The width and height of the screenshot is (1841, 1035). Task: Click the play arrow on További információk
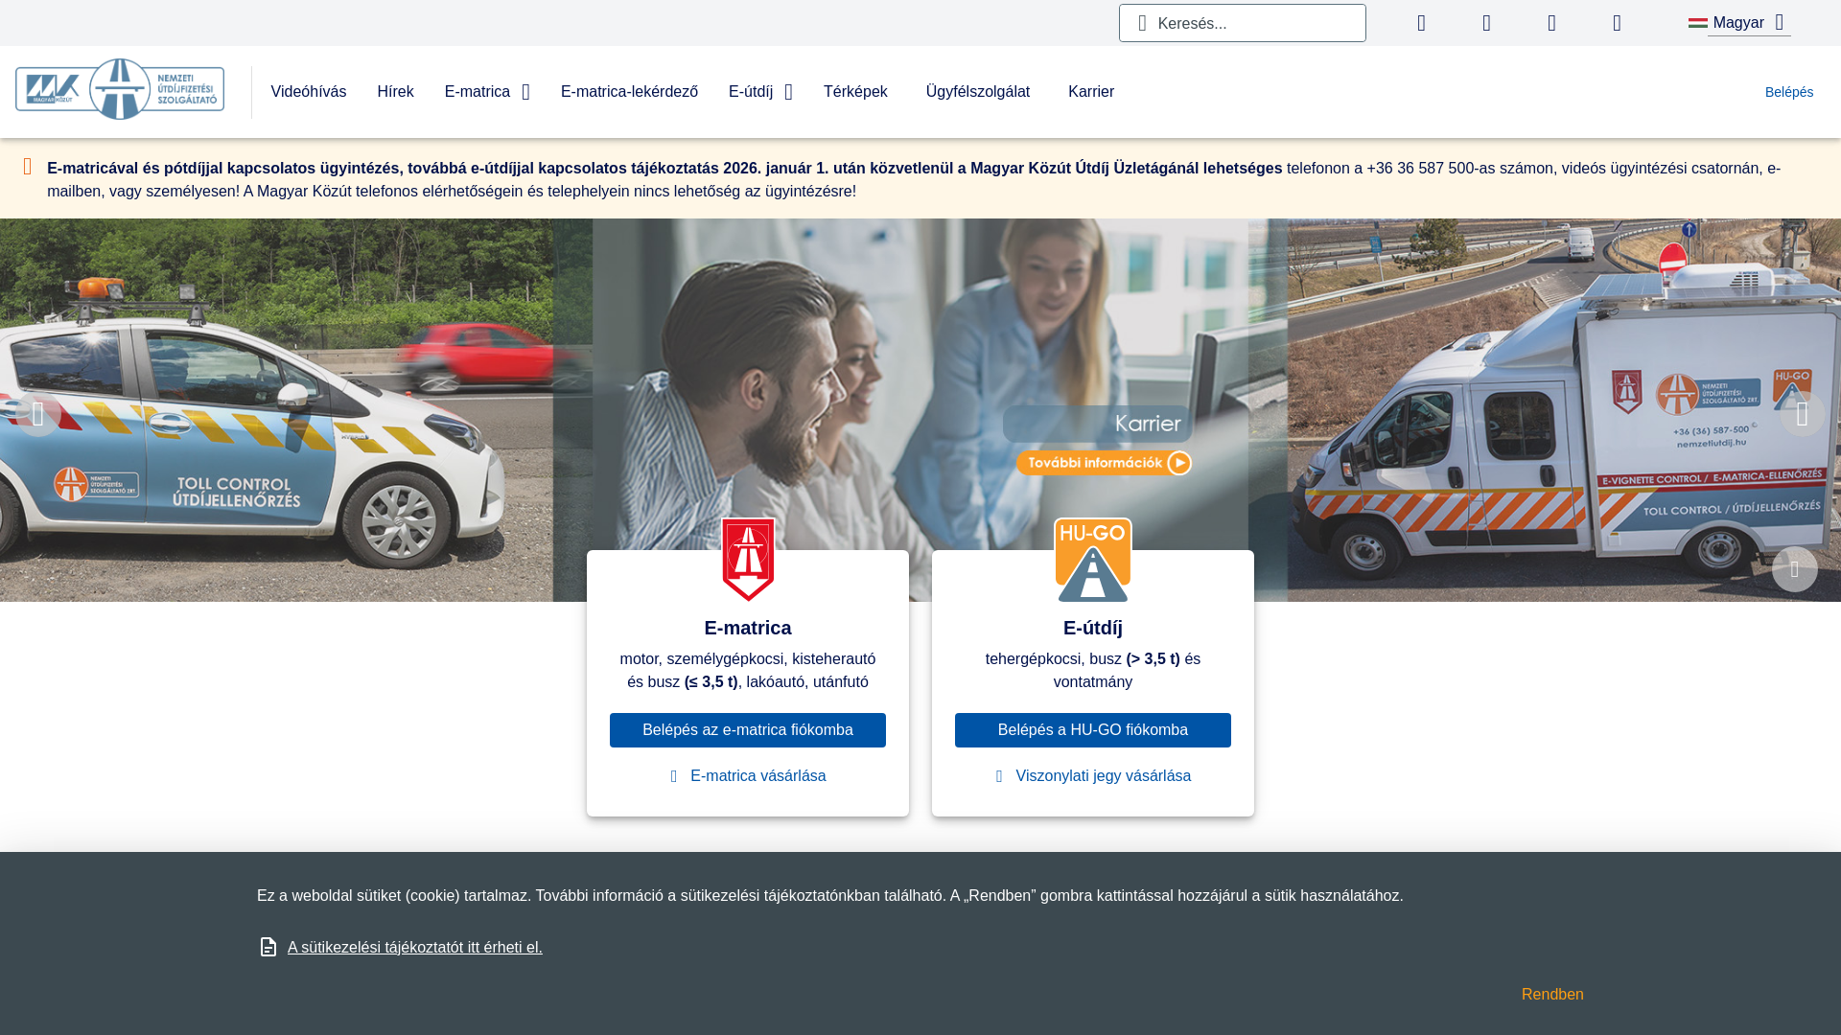(x=1178, y=463)
